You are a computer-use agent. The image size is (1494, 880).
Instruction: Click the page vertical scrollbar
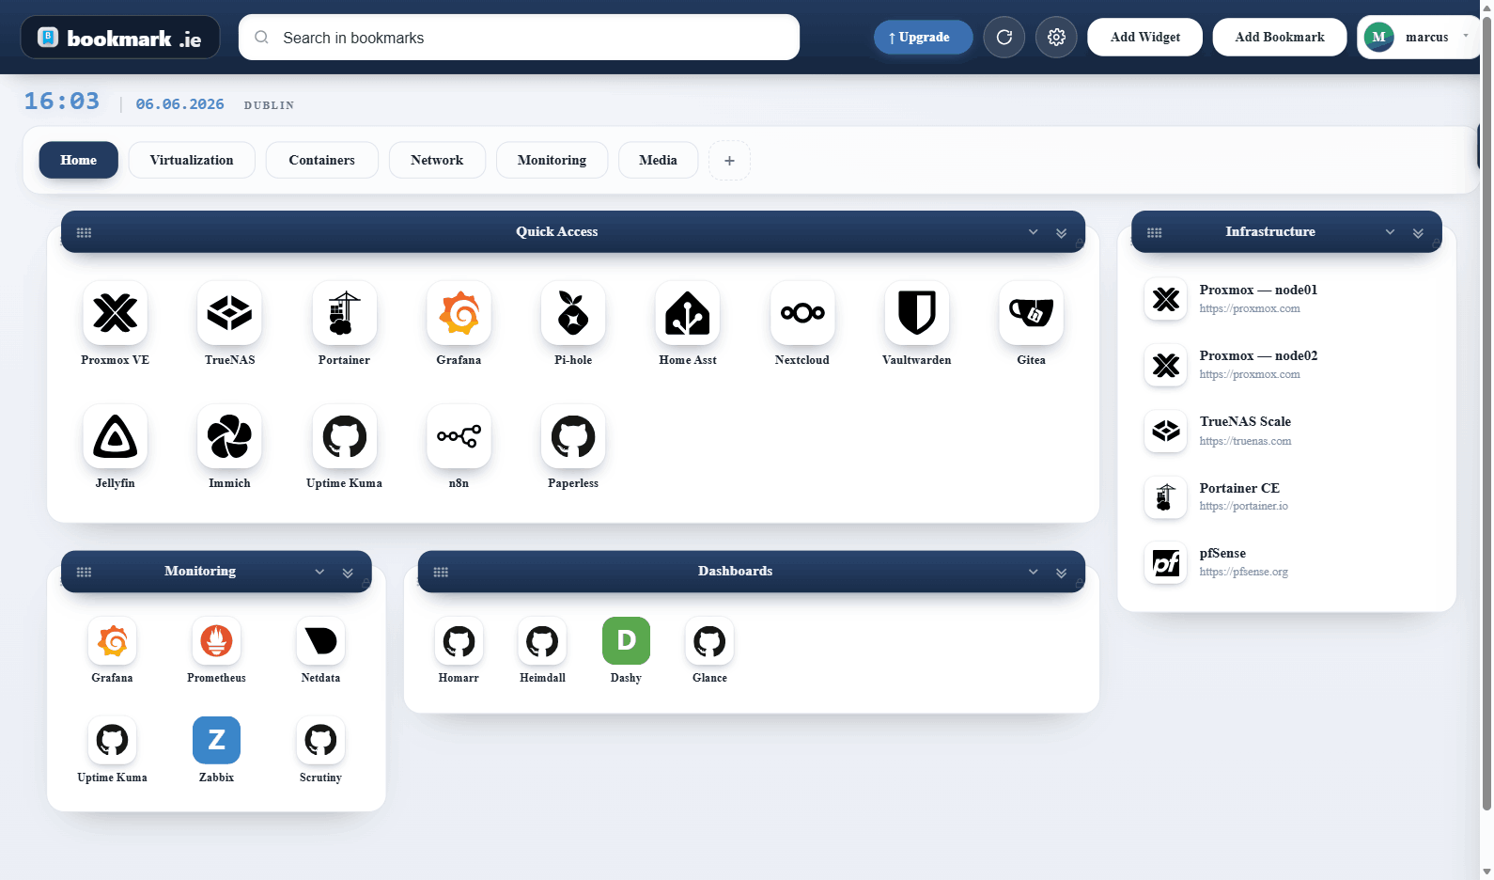tap(1486, 414)
